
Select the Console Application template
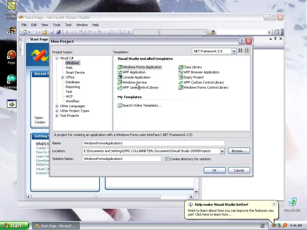pos(134,77)
